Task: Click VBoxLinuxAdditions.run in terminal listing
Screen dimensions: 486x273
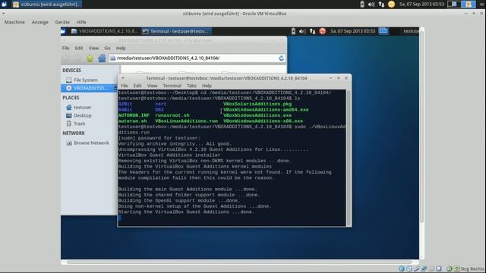Action: click(186, 121)
